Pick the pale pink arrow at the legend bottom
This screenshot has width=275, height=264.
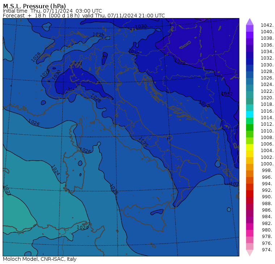point(250,253)
